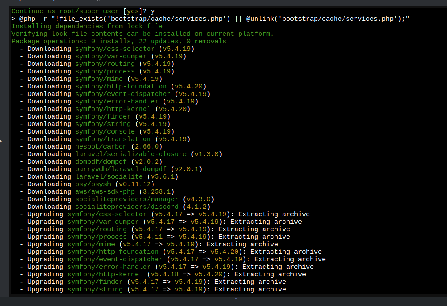Image resolution: width=447 pixels, height=306 pixels.
Task: Click the socialiteproviders/manager (v4.3.0) line
Action: 117,199
